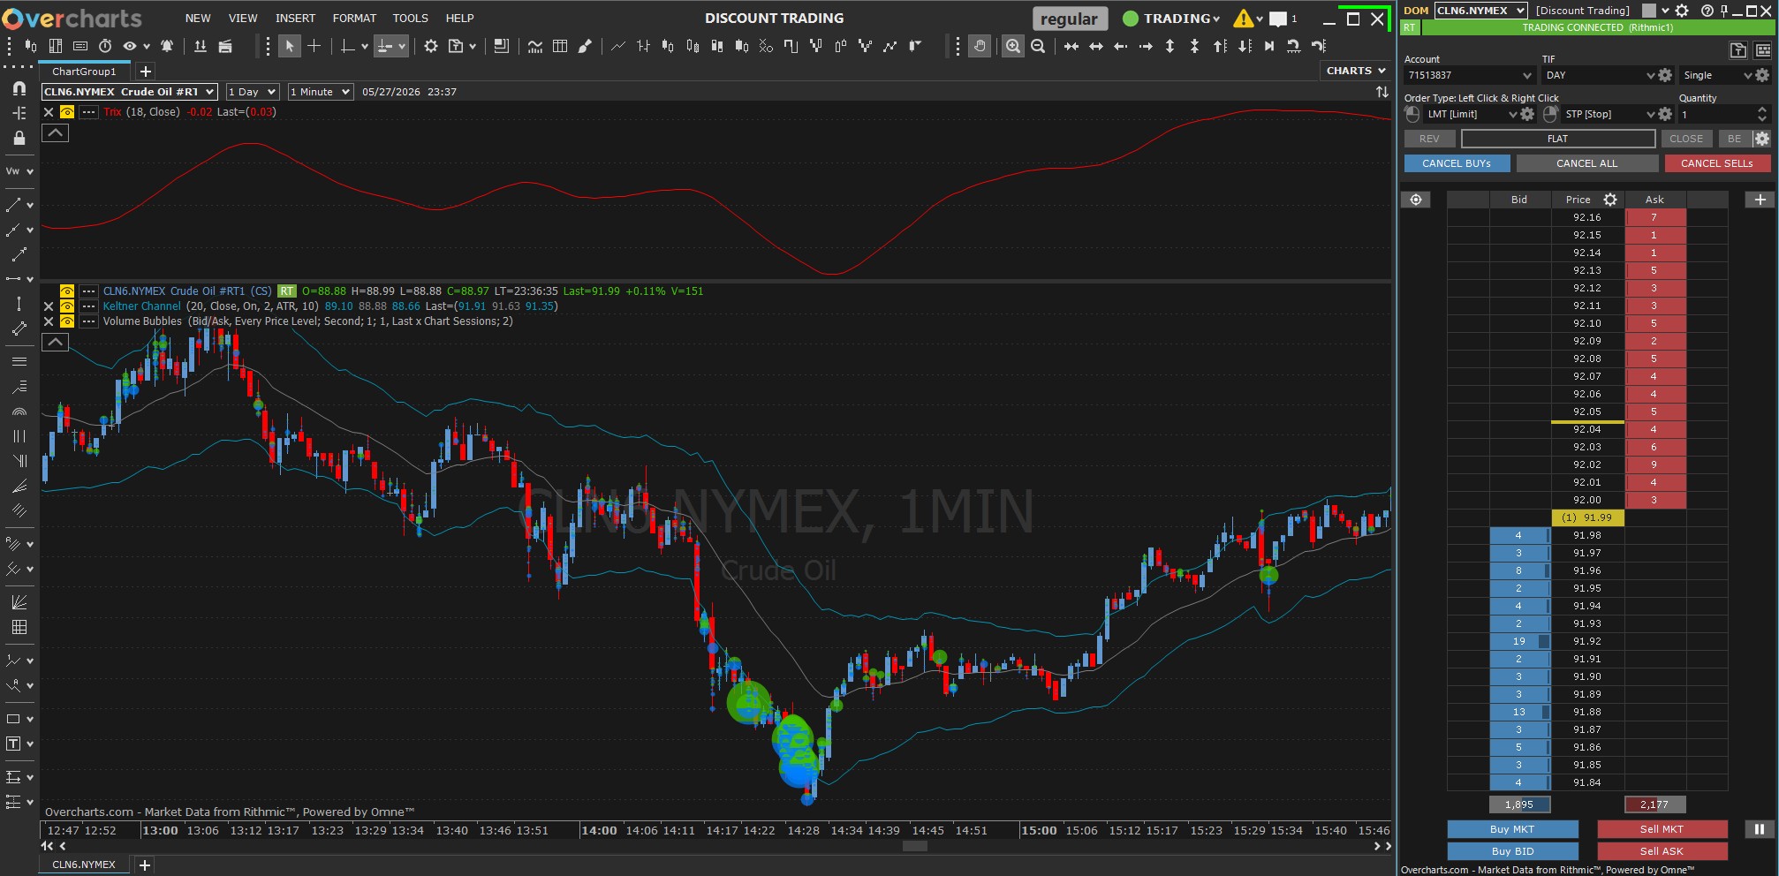The width and height of the screenshot is (1779, 876).
Task: Activate the hand pan tool
Action: click(x=979, y=46)
